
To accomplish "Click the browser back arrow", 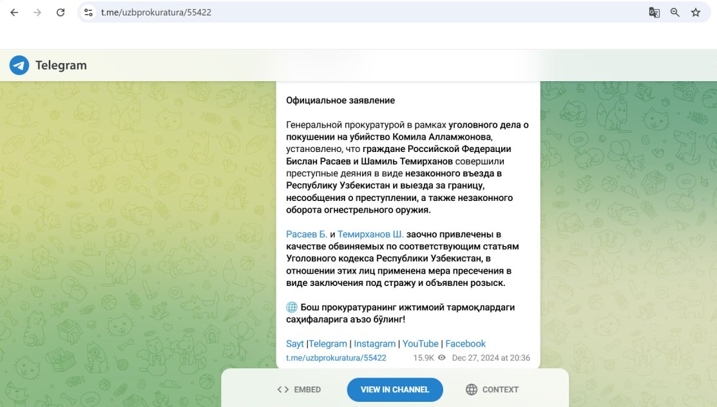I will point(14,12).
